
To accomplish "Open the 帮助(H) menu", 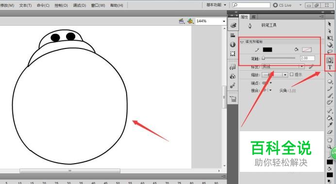I will coord(117,5).
